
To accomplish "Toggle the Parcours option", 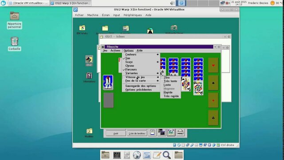I will pos(141,69).
